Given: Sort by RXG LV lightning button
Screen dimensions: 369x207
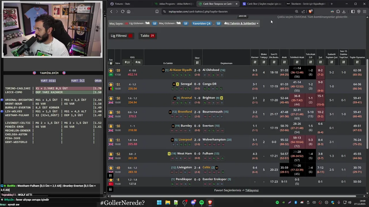Looking at the screenshot, I should click(x=127, y=62).
